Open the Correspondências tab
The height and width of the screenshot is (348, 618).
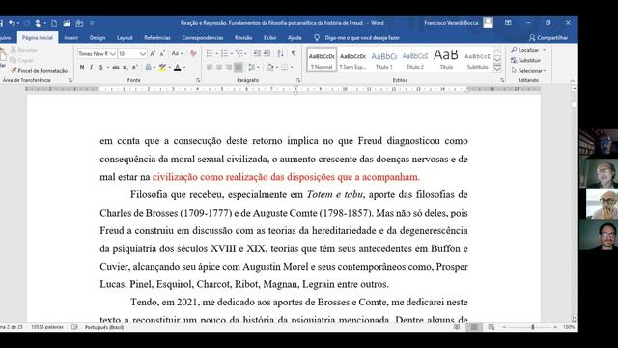(x=203, y=38)
